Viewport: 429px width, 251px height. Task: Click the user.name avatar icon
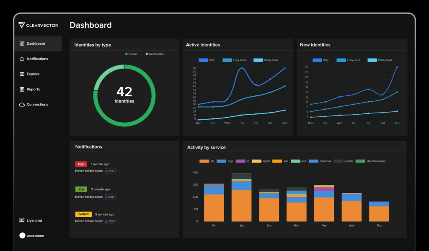pyautogui.click(x=23, y=235)
